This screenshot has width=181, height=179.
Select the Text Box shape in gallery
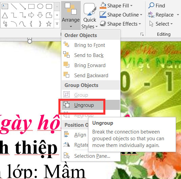tap(5, 6)
